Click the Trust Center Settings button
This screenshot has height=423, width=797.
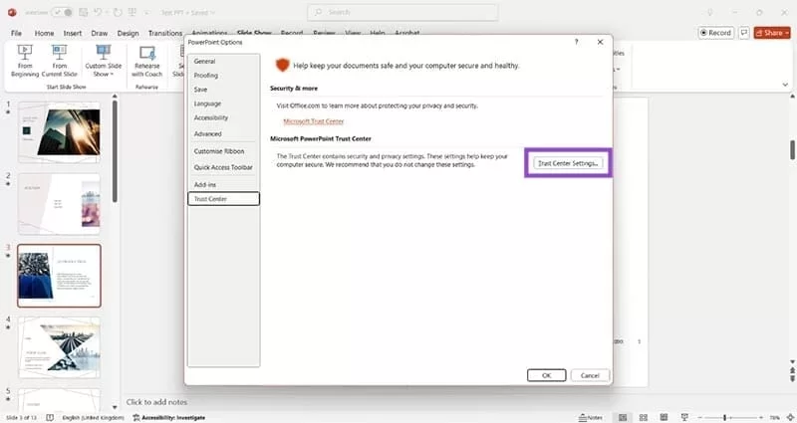coord(568,162)
